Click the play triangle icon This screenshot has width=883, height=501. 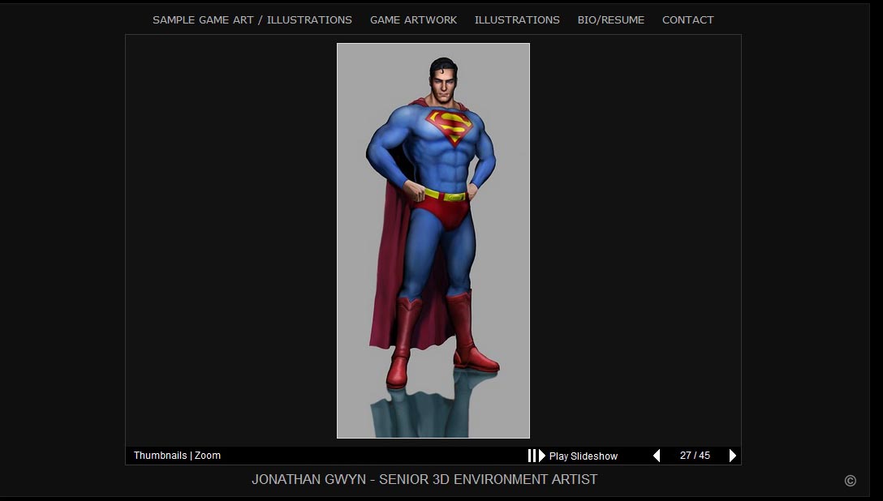click(x=542, y=456)
